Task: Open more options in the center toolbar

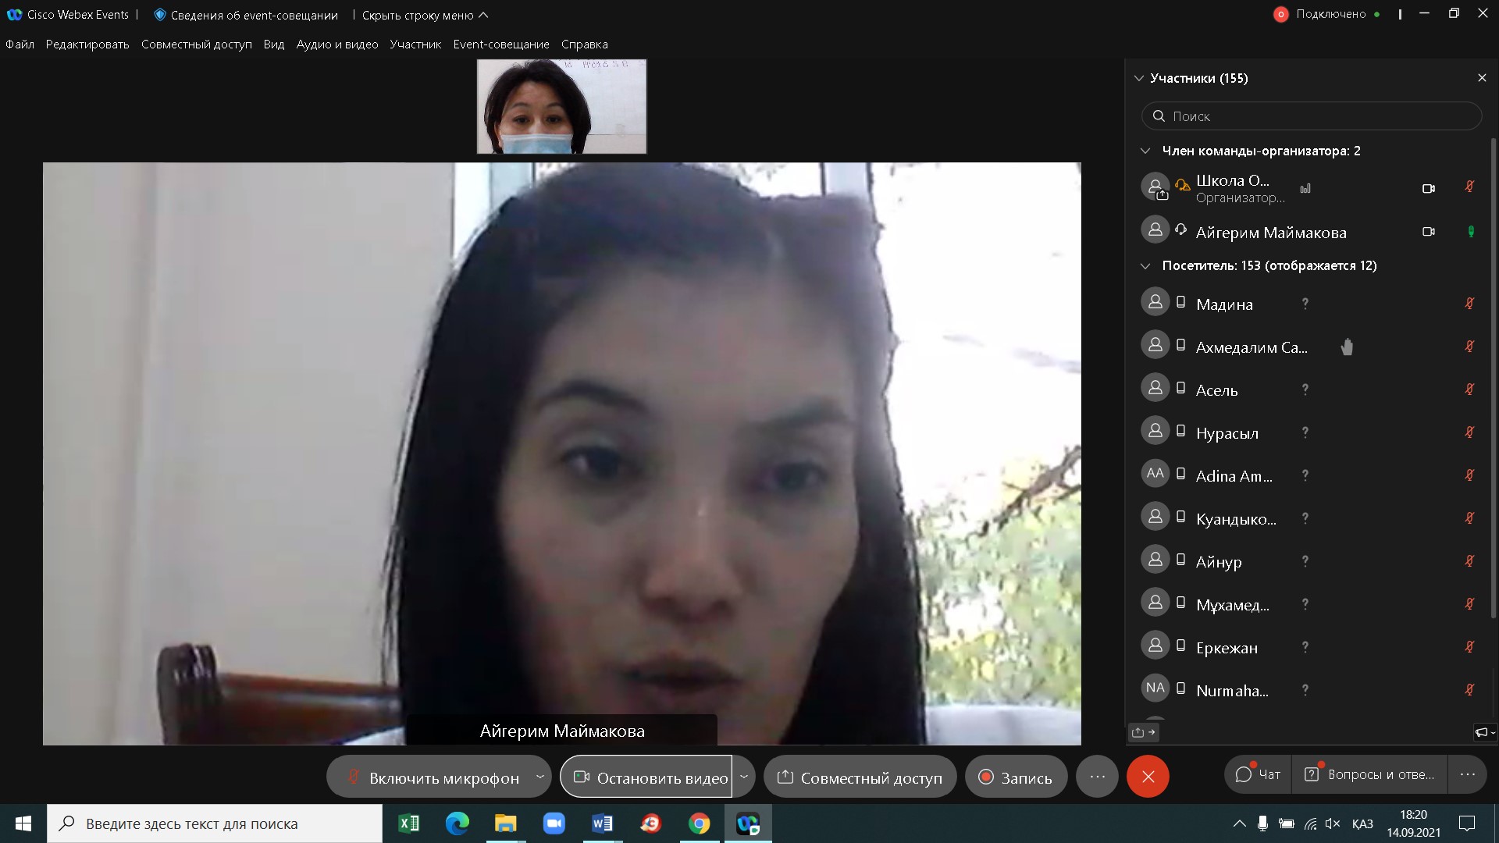Action: pyautogui.click(x=1097, y=777)
